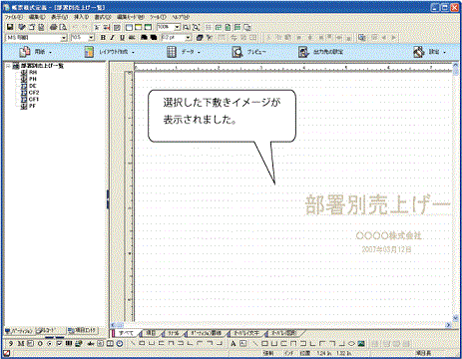Toggle italic formatting (I)

[113, 38]
